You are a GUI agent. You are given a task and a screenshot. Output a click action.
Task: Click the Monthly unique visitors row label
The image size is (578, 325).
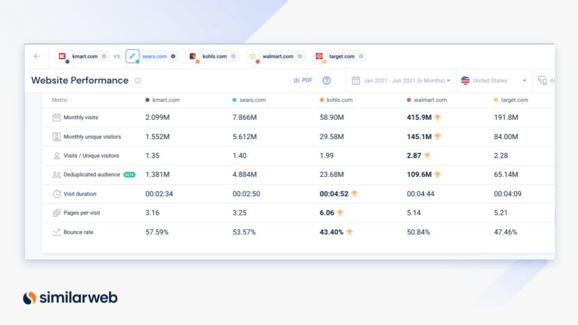[x=92, y=137]
